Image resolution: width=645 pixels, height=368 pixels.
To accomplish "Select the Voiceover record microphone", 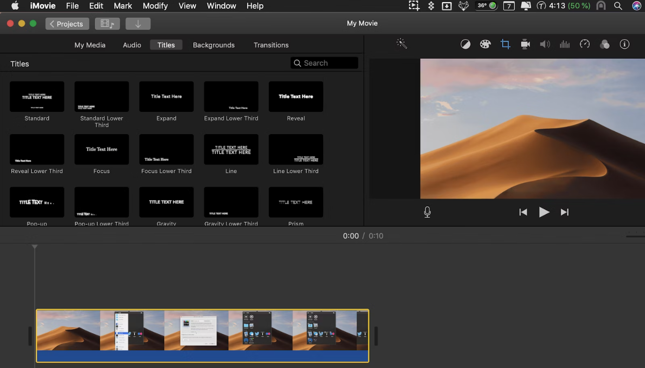I will click(428, 212).
